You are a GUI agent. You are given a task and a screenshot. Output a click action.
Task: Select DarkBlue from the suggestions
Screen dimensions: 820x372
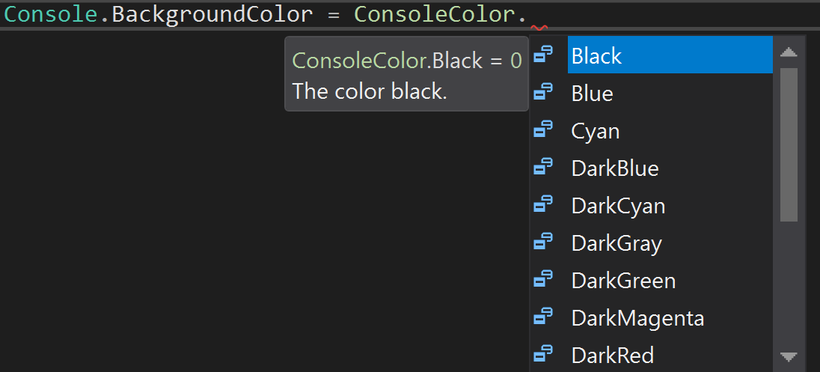pos(670,168)
